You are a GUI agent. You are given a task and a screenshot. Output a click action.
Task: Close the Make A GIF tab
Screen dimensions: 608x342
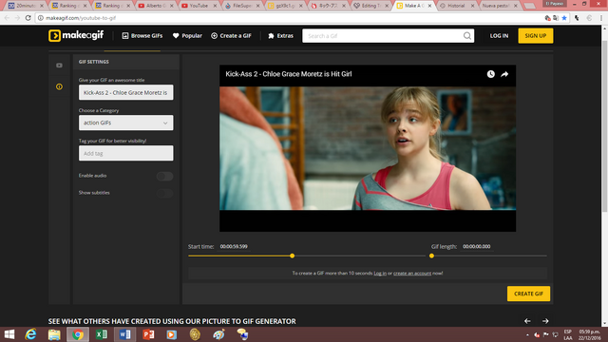pos(429,6)
